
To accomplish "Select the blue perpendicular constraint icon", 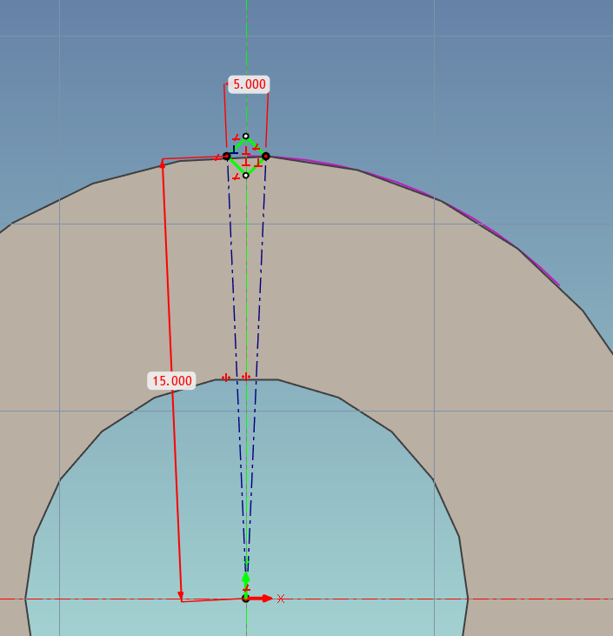I will (234, 150).
